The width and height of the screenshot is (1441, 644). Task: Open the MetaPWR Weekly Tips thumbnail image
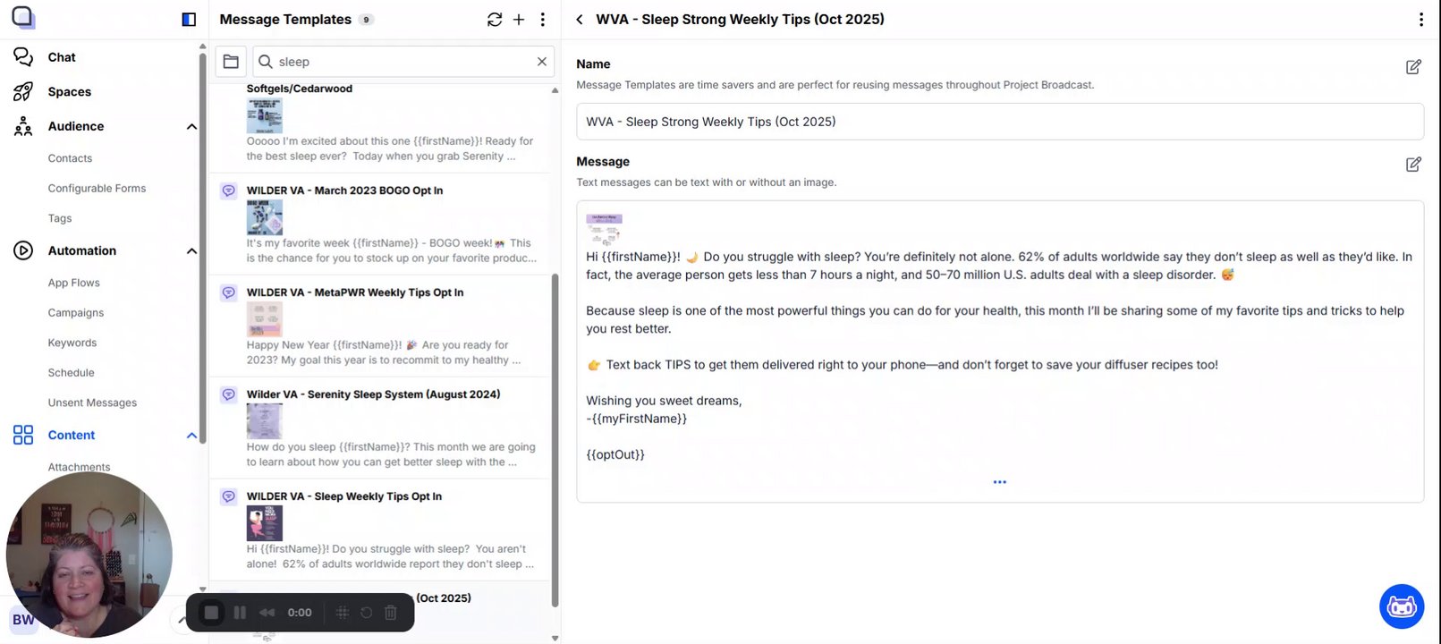[264, 318]
